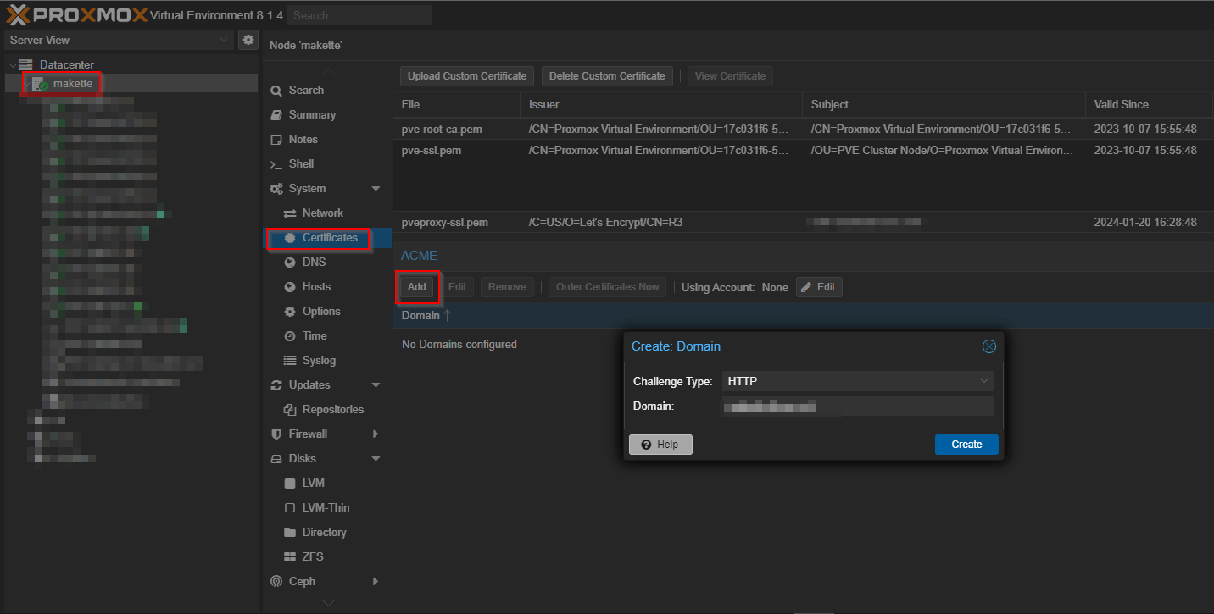This screenshot has height=614, width=1214.
Task: Click the clock icon beside Time
Action: pyautogui.click(x=290, y=336)
